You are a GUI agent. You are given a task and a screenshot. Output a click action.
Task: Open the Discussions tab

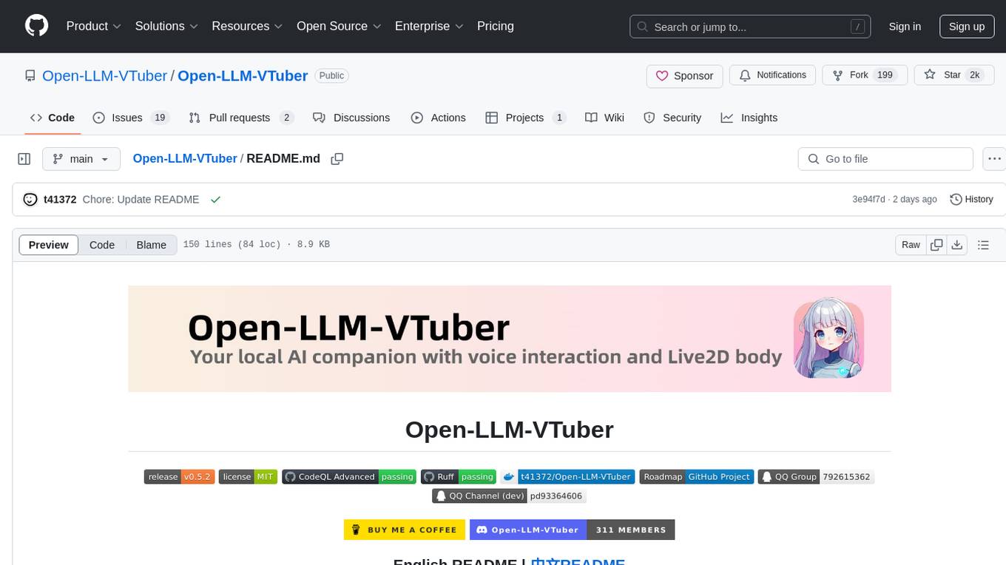tap(351, 118)
